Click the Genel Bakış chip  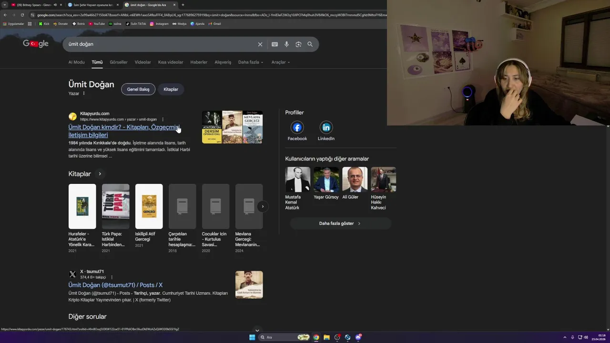[x=138, y=90]
